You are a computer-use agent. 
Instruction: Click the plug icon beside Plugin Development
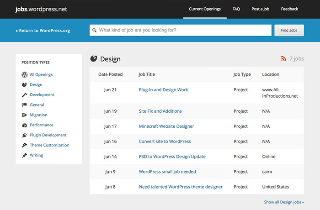click(x=25, y=135)
